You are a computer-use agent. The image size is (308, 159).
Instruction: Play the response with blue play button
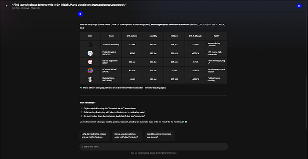pyautogui.click(x=81, y=14)
